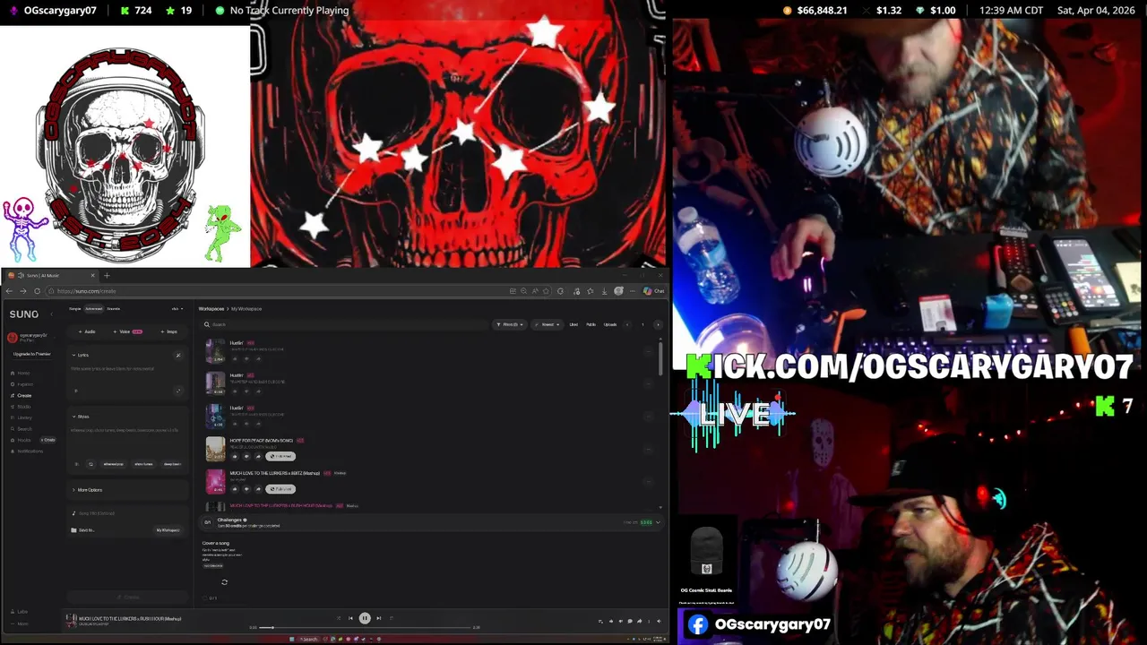Pause the currently playing song
Image resolution: width=1147 pixels, height=645 pixels.
point(365,618)
